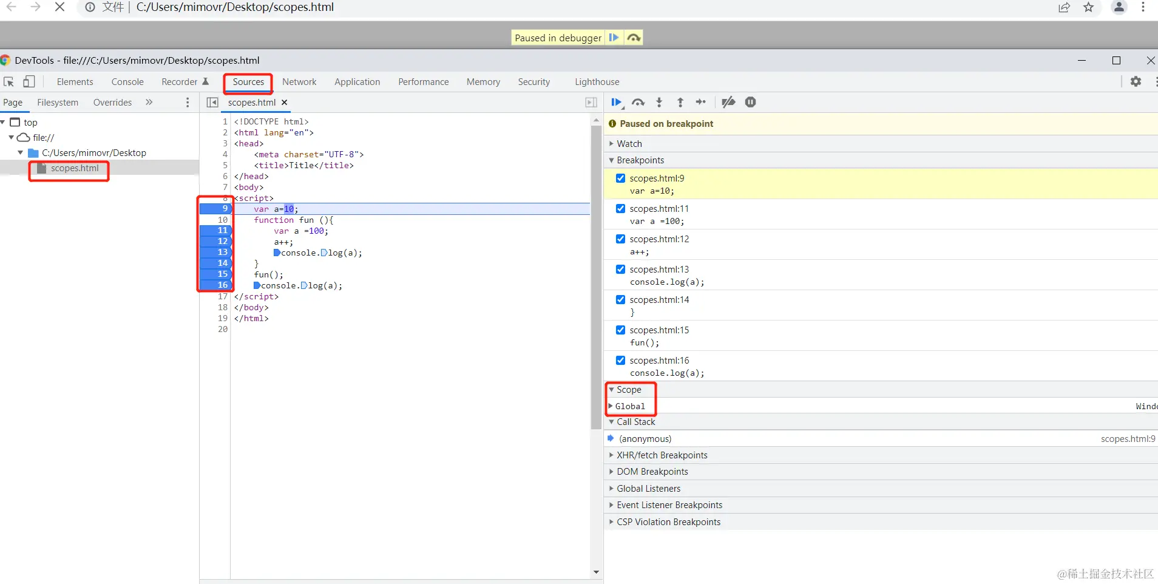This screenshot has height=584, width=1158.
Task: Remove breakpoint on line 12 gutter
Action: (217, 242)
